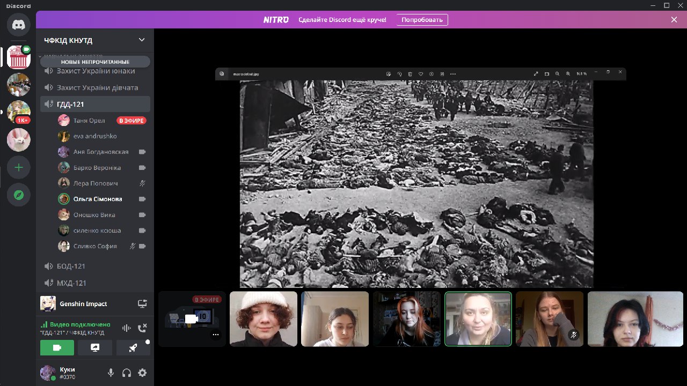The width and height of the screenshot is (687, 386).
Task: Toggle camera with green video button
Action: pos(57,348)
